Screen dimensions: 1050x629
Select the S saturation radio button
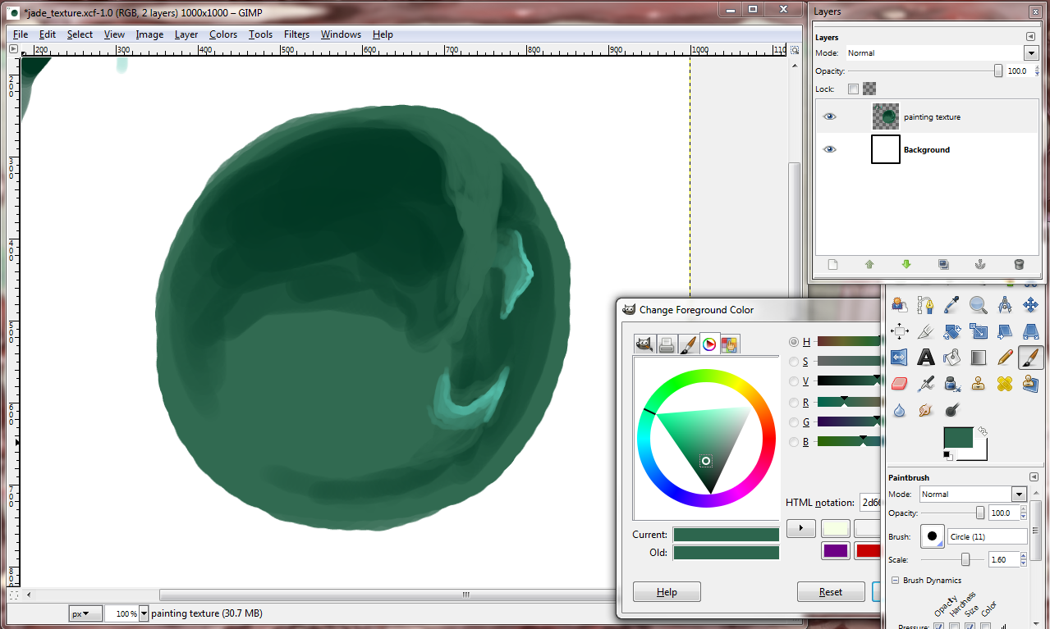point(793,362)
